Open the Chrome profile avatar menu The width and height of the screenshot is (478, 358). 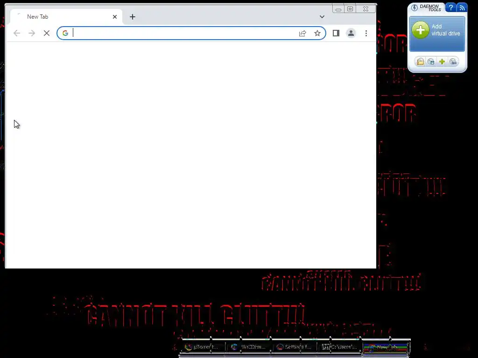[x=351, y=33]
